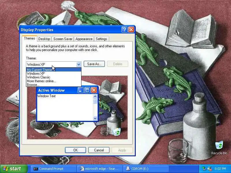Click the Help question mark in title bar
The width and height of the screenshot is (231, 173).
point(124,30)
